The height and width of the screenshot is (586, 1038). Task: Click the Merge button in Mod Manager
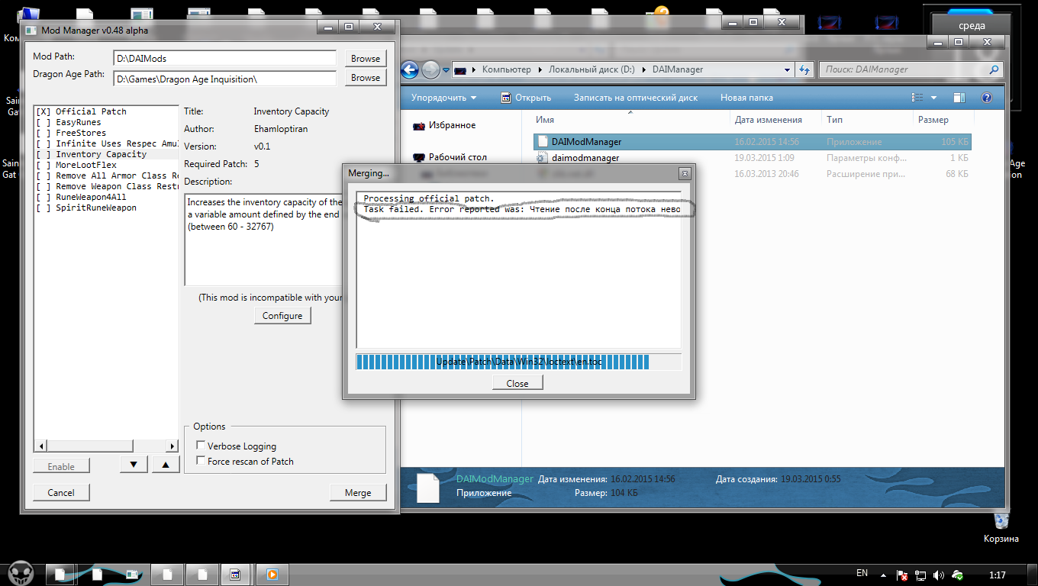click(358, 492)
